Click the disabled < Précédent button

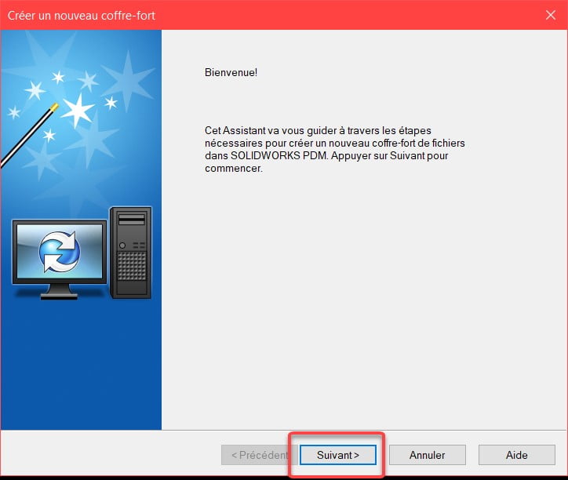click(259, 455)
